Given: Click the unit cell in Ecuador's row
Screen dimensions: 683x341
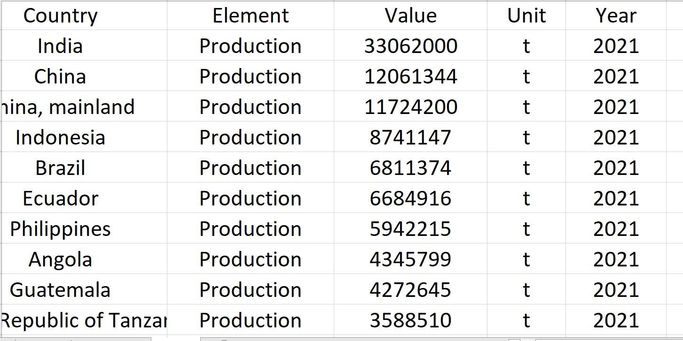Looking at the screenshot, I should point(526,198).
